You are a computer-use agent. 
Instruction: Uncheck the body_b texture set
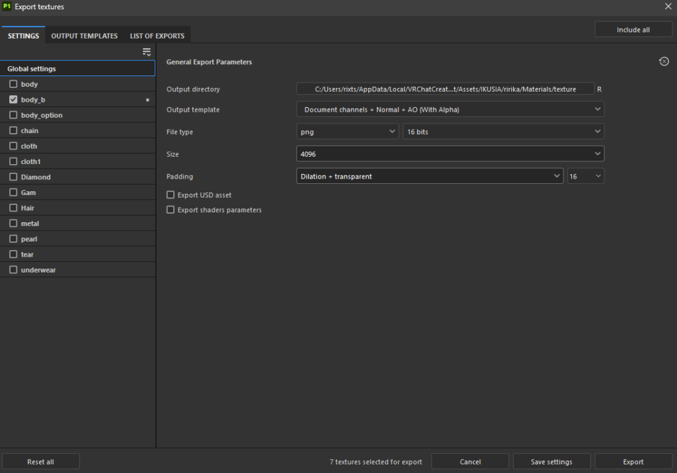click(x=13, y=99)
